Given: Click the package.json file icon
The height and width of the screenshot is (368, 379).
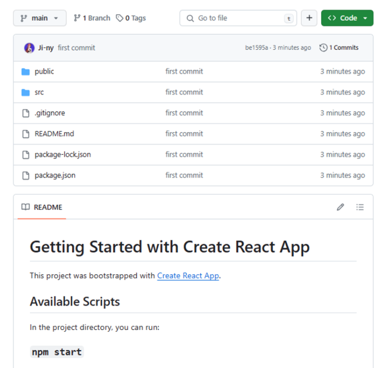Looking at the screenshot, I should 26,175.
